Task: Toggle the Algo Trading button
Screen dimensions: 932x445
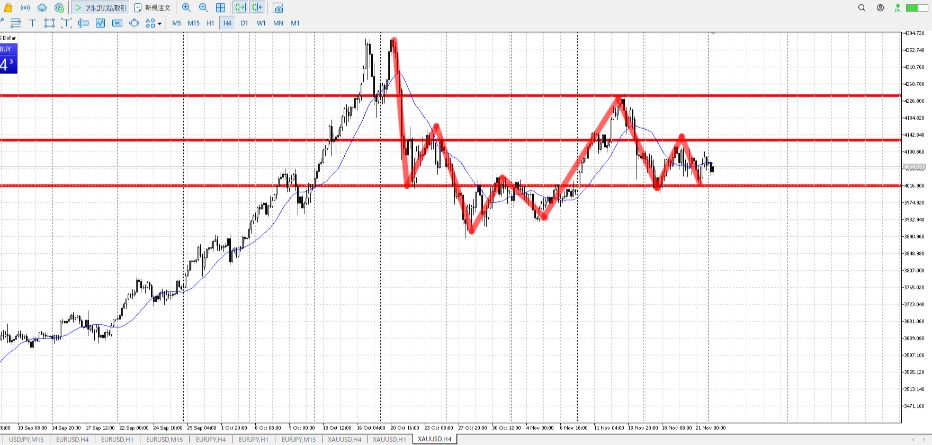Action: (100, 8)
